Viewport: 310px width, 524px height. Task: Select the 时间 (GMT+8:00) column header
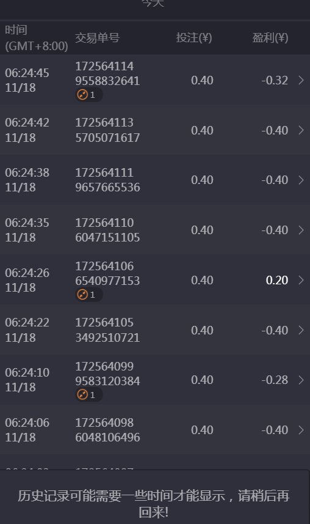(37, 38)
